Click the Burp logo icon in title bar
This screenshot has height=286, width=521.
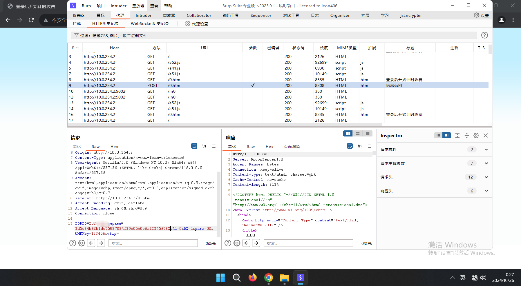pos(73,6)
